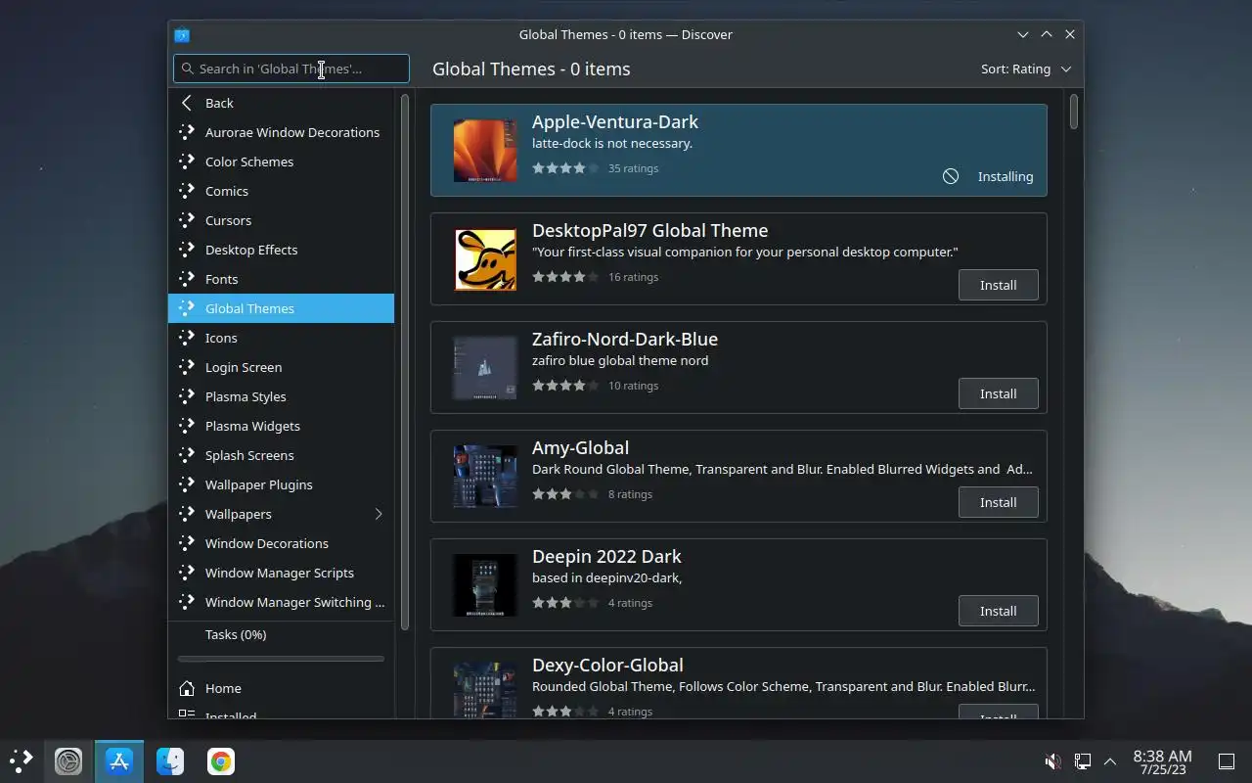Show hidden system tray icons arrow
Viewport: 1252px width, 783px height.
1110,761
